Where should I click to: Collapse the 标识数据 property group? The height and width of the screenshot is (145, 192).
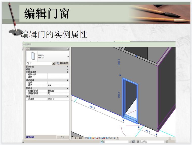[x=67, y=80]
